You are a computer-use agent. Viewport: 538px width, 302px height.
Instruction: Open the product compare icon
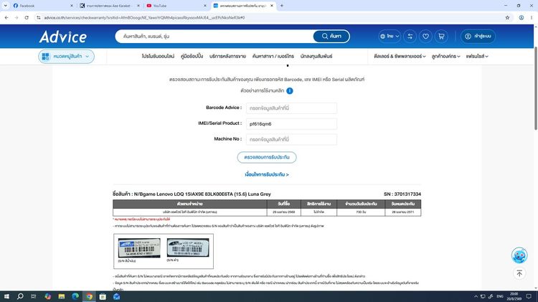coord(410,36)
